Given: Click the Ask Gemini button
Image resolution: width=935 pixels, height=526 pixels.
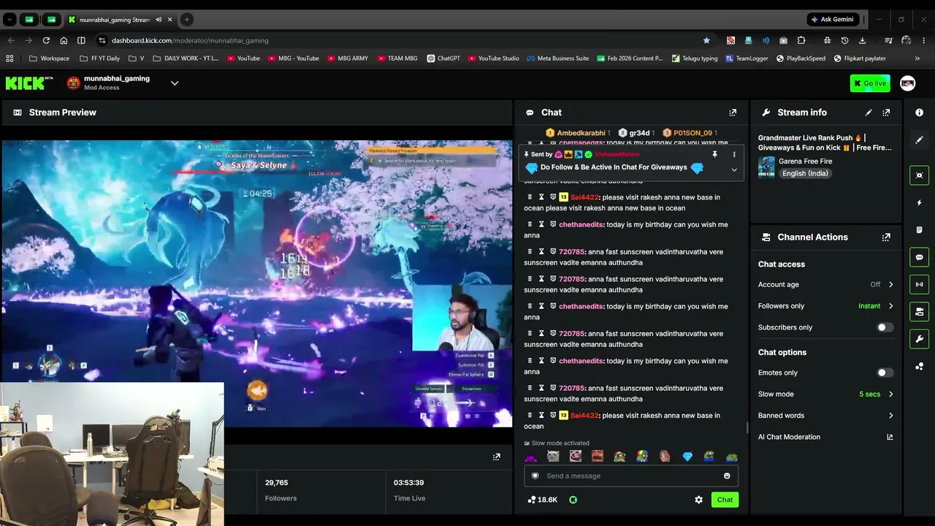Looking at the screenshot, I should [x=832, y=20].
